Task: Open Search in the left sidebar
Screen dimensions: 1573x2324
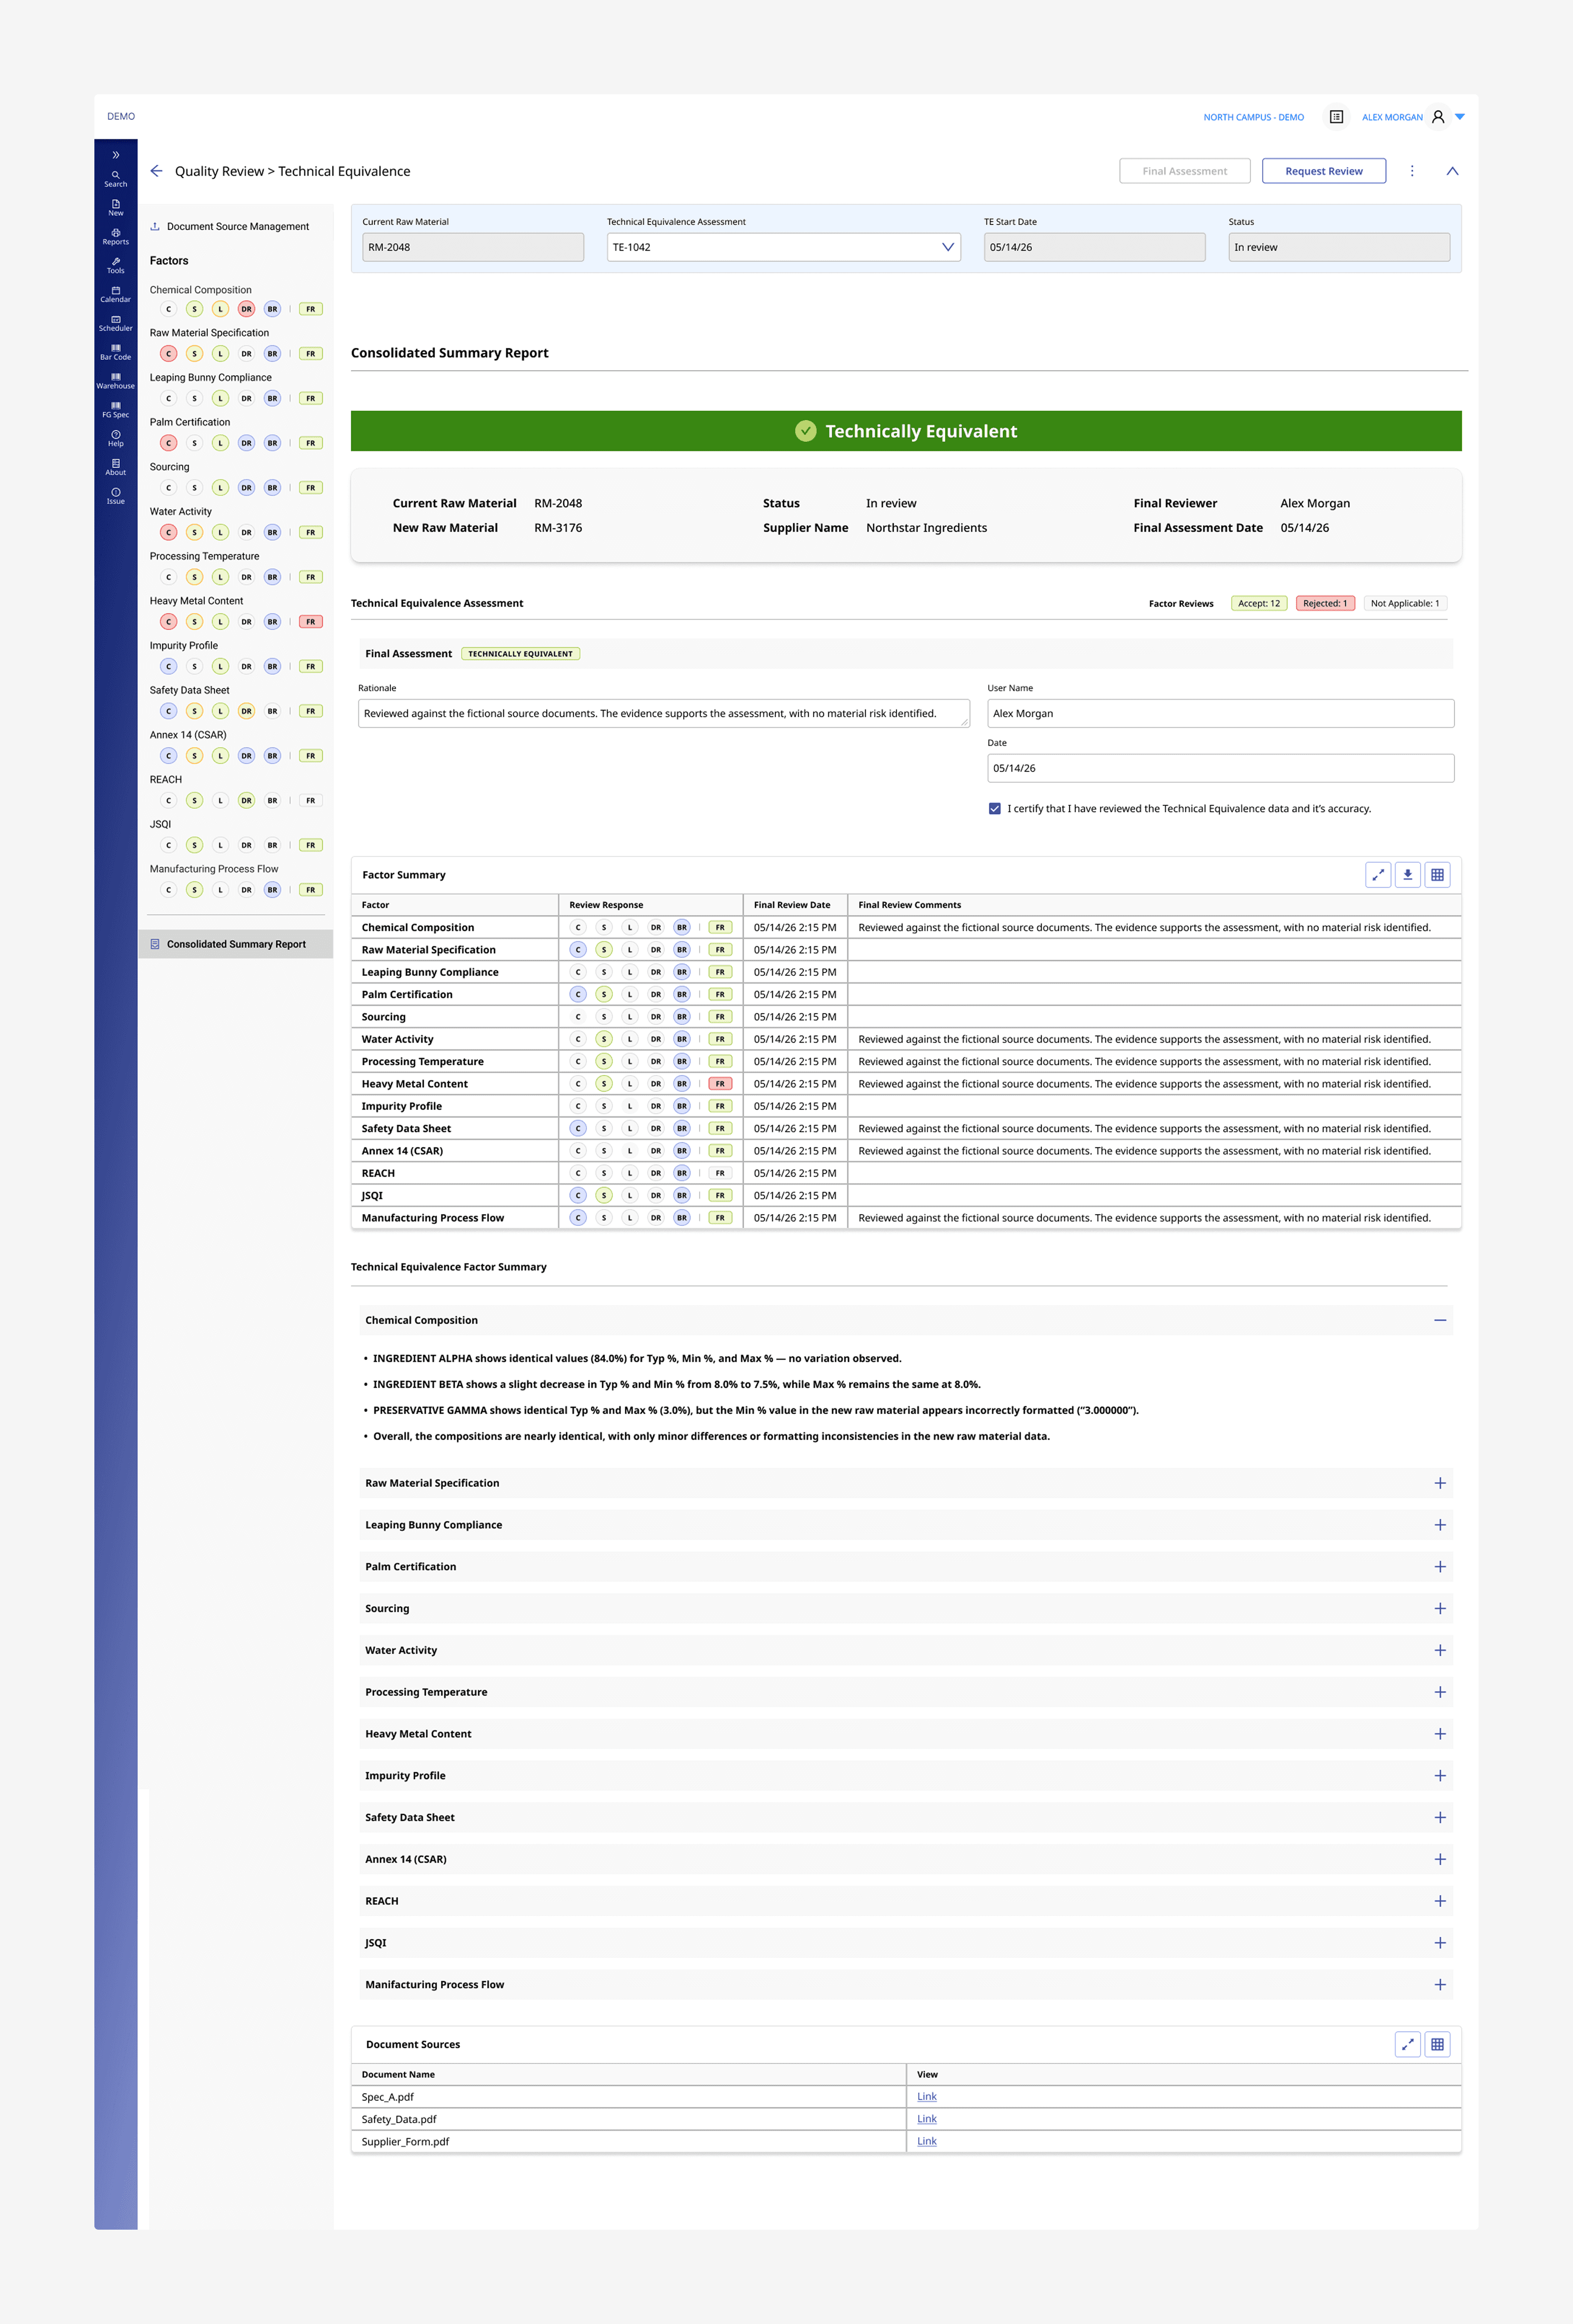Action: [115, 178]
